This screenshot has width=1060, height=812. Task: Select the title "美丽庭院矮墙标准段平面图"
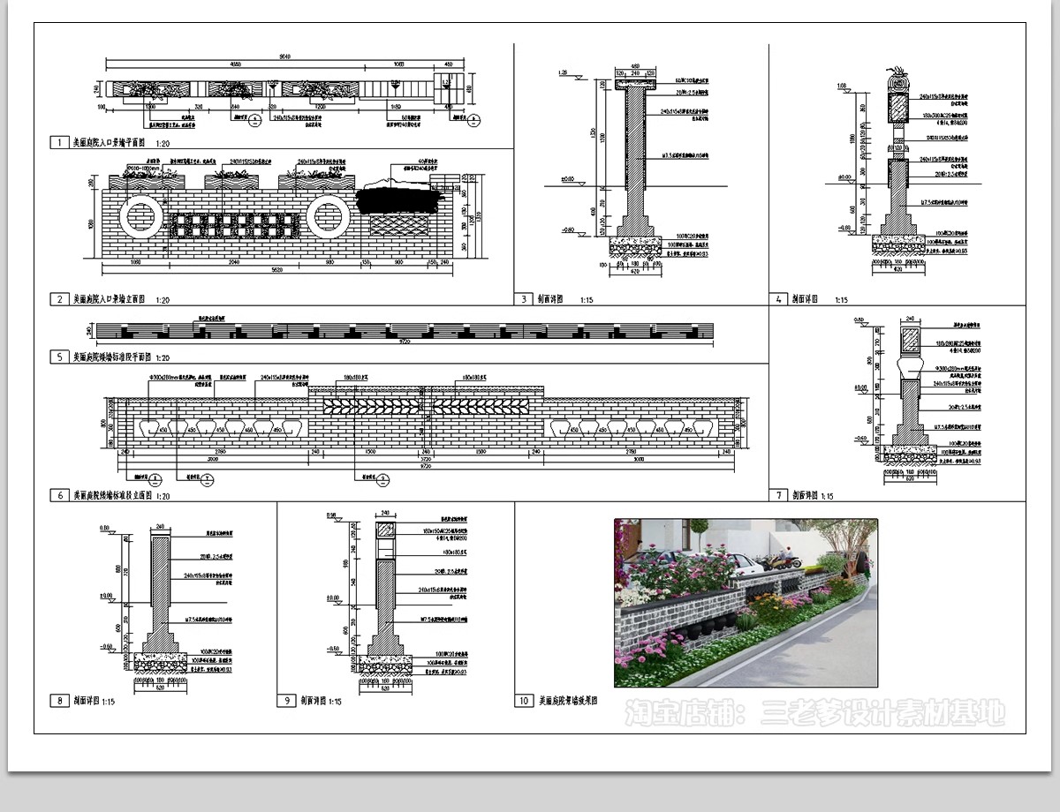pos(112,357)
